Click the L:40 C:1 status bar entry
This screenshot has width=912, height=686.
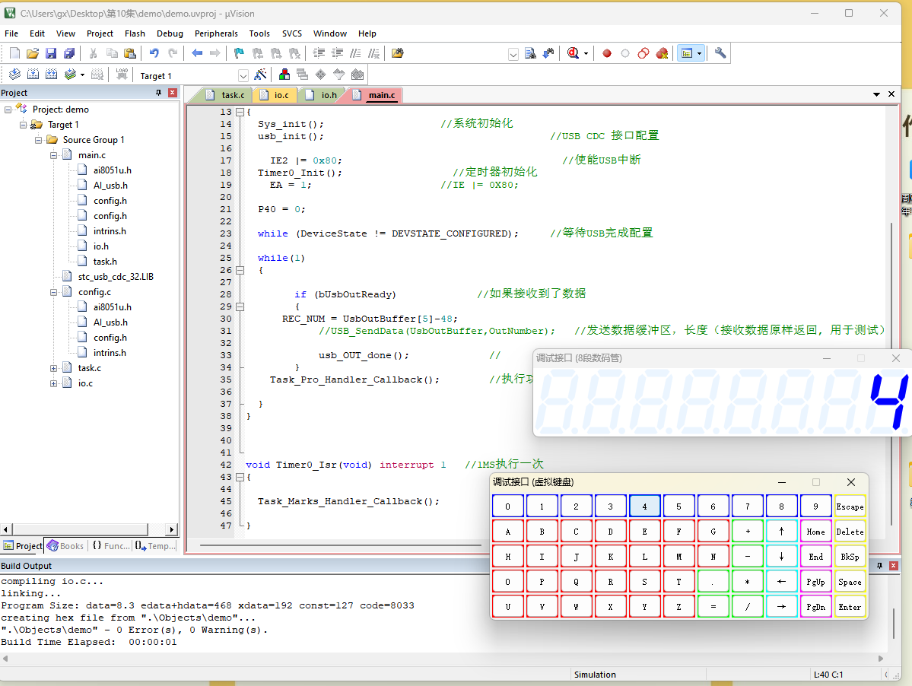(x=828, y=675)
